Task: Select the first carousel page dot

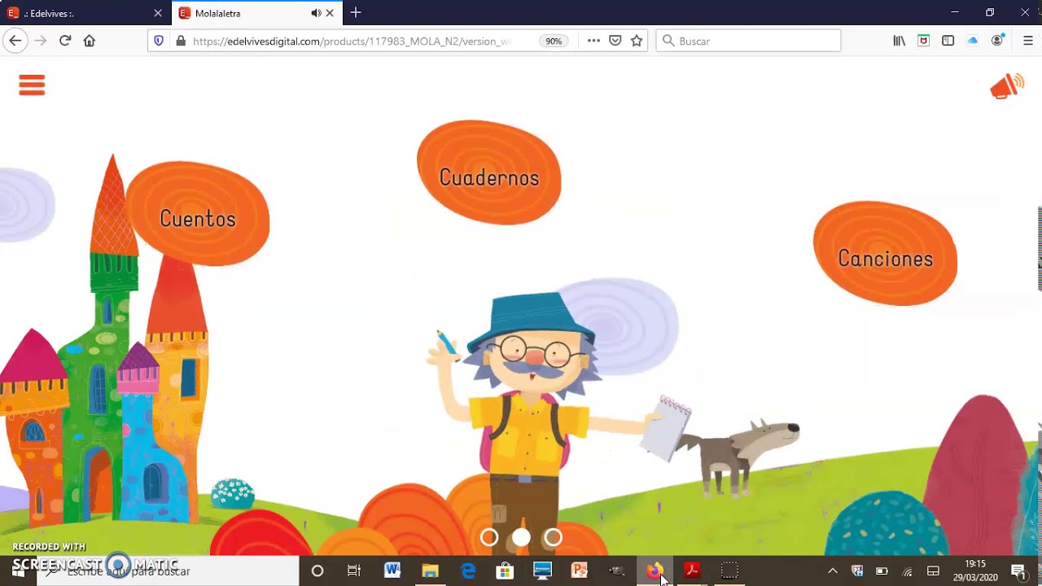Action: [489, 537]
